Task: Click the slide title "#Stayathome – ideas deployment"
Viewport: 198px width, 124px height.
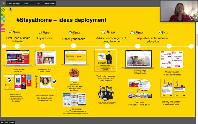Action: [x=61, y=20]
